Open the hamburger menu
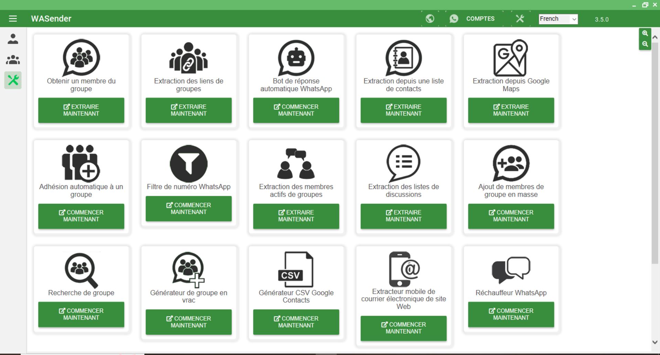The height and width of the screenshot is (355, 660). tap(13, 19)
